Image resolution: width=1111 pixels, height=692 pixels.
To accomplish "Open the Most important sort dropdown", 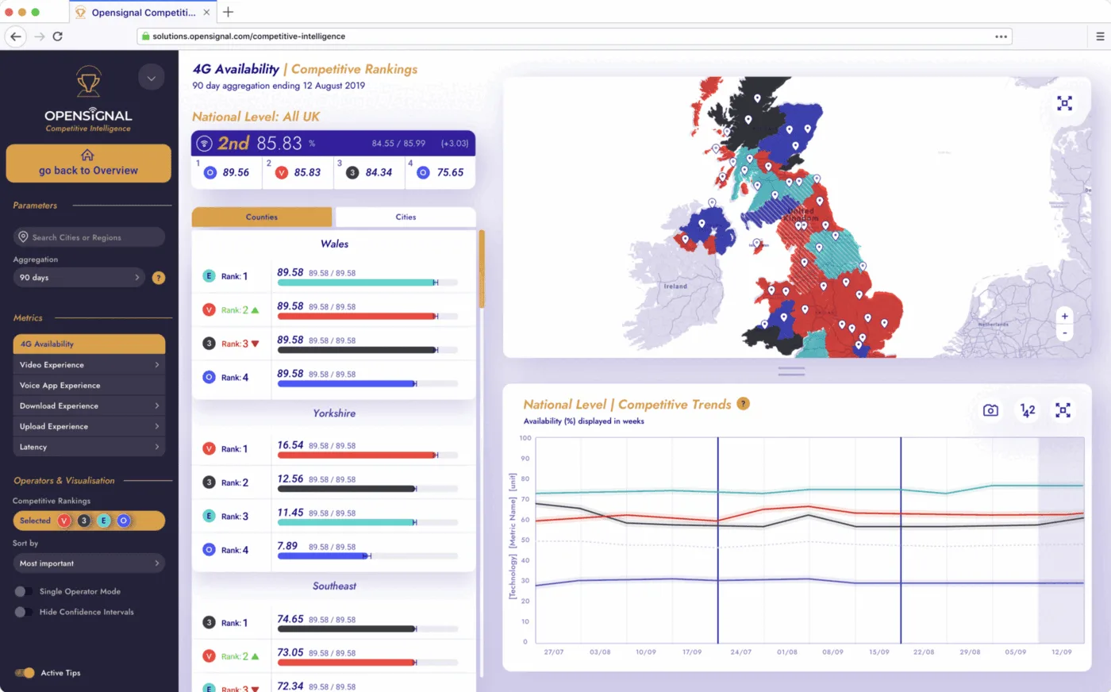I will [x=89, y=563].
